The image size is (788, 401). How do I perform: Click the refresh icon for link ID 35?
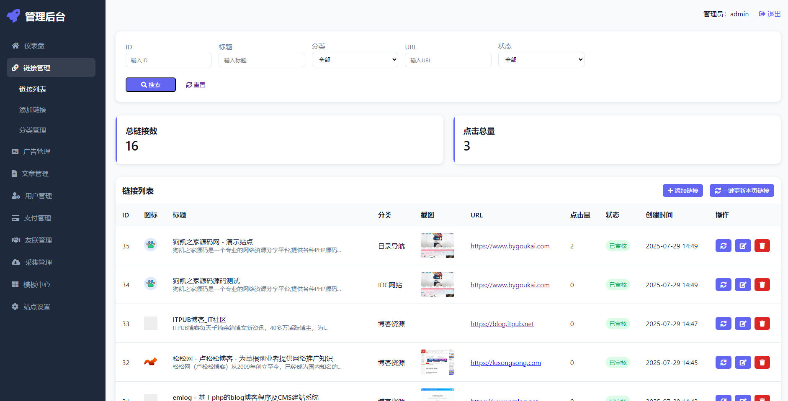723,246
